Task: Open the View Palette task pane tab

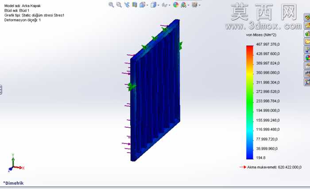Action: (x=307, y=50)
